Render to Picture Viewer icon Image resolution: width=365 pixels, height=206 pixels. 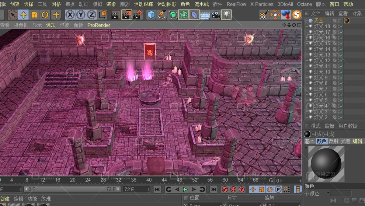[127, 15]
